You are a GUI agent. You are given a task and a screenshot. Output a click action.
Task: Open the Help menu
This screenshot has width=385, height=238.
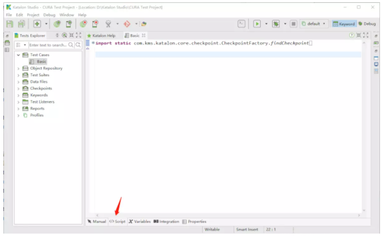click(82, 15)
